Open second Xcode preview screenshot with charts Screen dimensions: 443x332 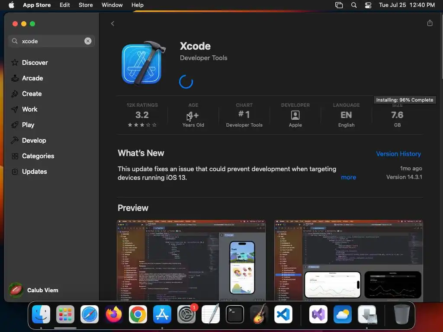pyautogui.click(x=349, y=260)
